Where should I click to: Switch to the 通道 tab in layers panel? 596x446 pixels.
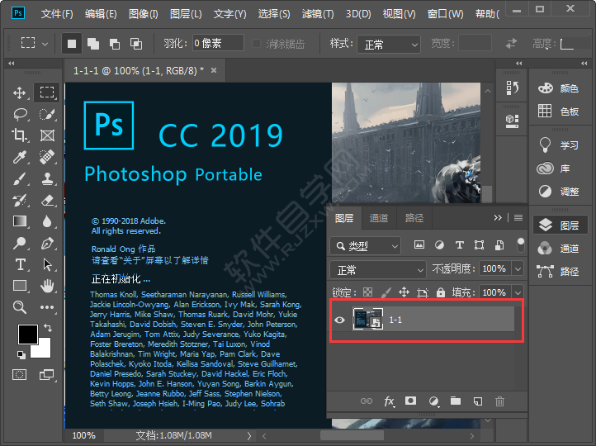pos(379,218)
